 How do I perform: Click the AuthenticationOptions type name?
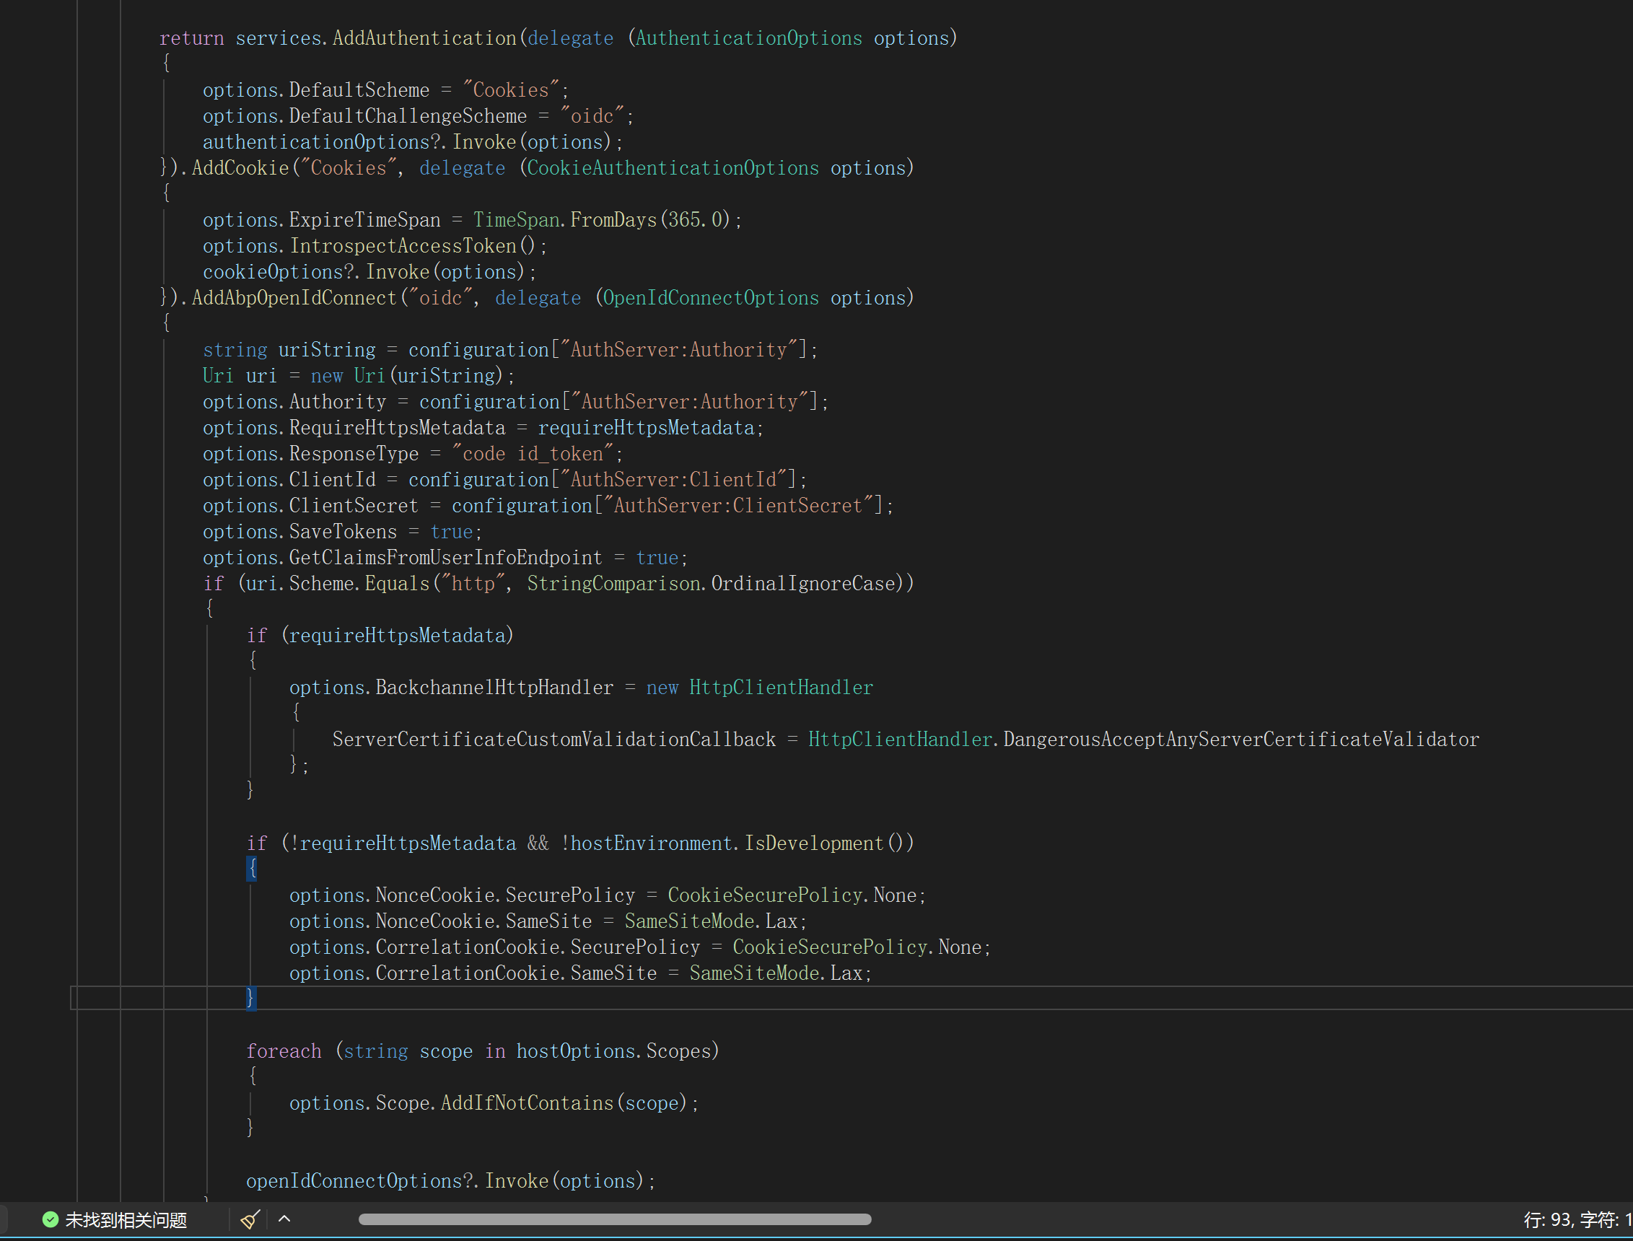click(x=748, y=38)
